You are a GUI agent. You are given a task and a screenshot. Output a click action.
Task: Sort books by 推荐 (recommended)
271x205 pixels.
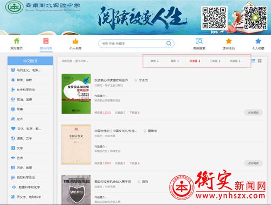tap(154, 61)
